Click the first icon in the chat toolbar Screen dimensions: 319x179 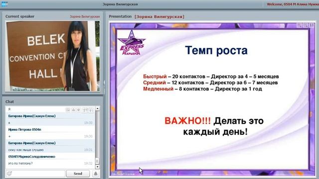[x=68, y=109]
